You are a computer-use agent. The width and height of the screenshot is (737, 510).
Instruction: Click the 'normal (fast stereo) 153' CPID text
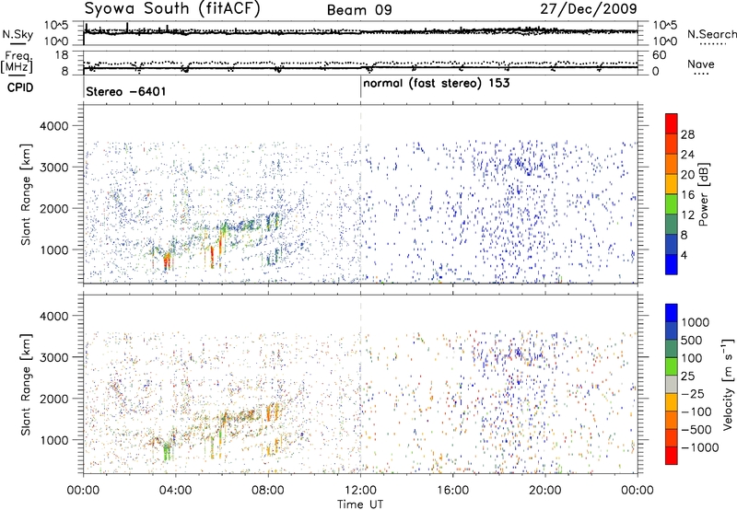tap(436, 83)
